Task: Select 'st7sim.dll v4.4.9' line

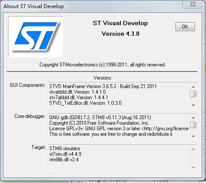Action: (x=65, y=154)
